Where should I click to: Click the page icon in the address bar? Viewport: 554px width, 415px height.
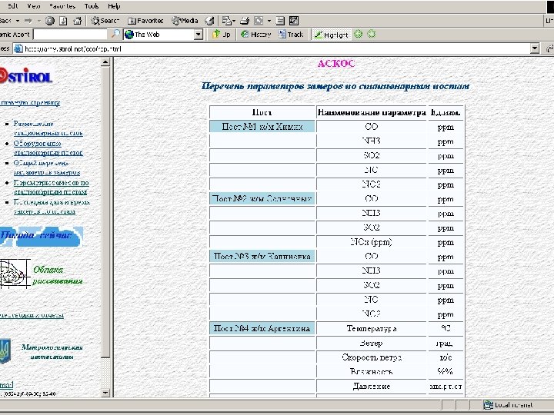coord(18,48)
